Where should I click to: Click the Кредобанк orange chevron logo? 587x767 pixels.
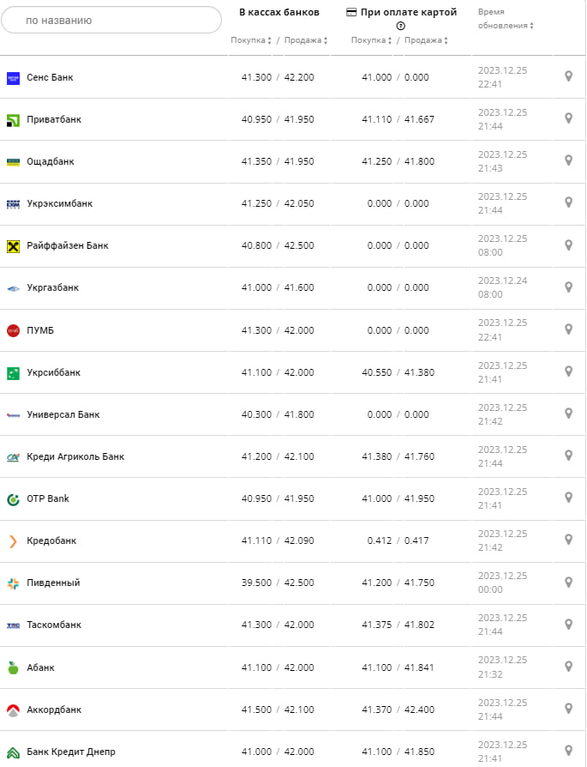13,541
